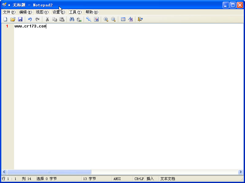Maximize the Notepad2 window
The width and height of the screenshot is (245, 183).
233,5
